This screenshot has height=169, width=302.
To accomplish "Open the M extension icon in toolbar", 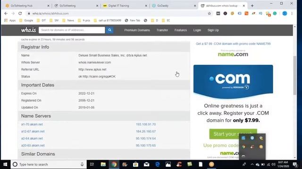I will [218, 14].
